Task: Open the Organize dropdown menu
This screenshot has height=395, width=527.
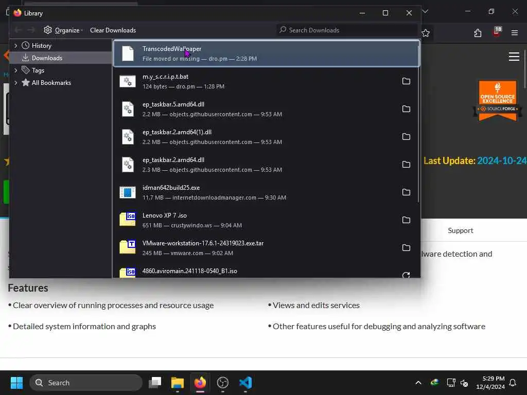Action: 63,30
